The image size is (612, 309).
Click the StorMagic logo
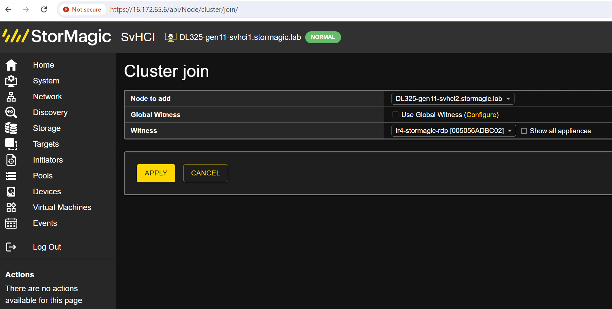click(x=57, y=36)
